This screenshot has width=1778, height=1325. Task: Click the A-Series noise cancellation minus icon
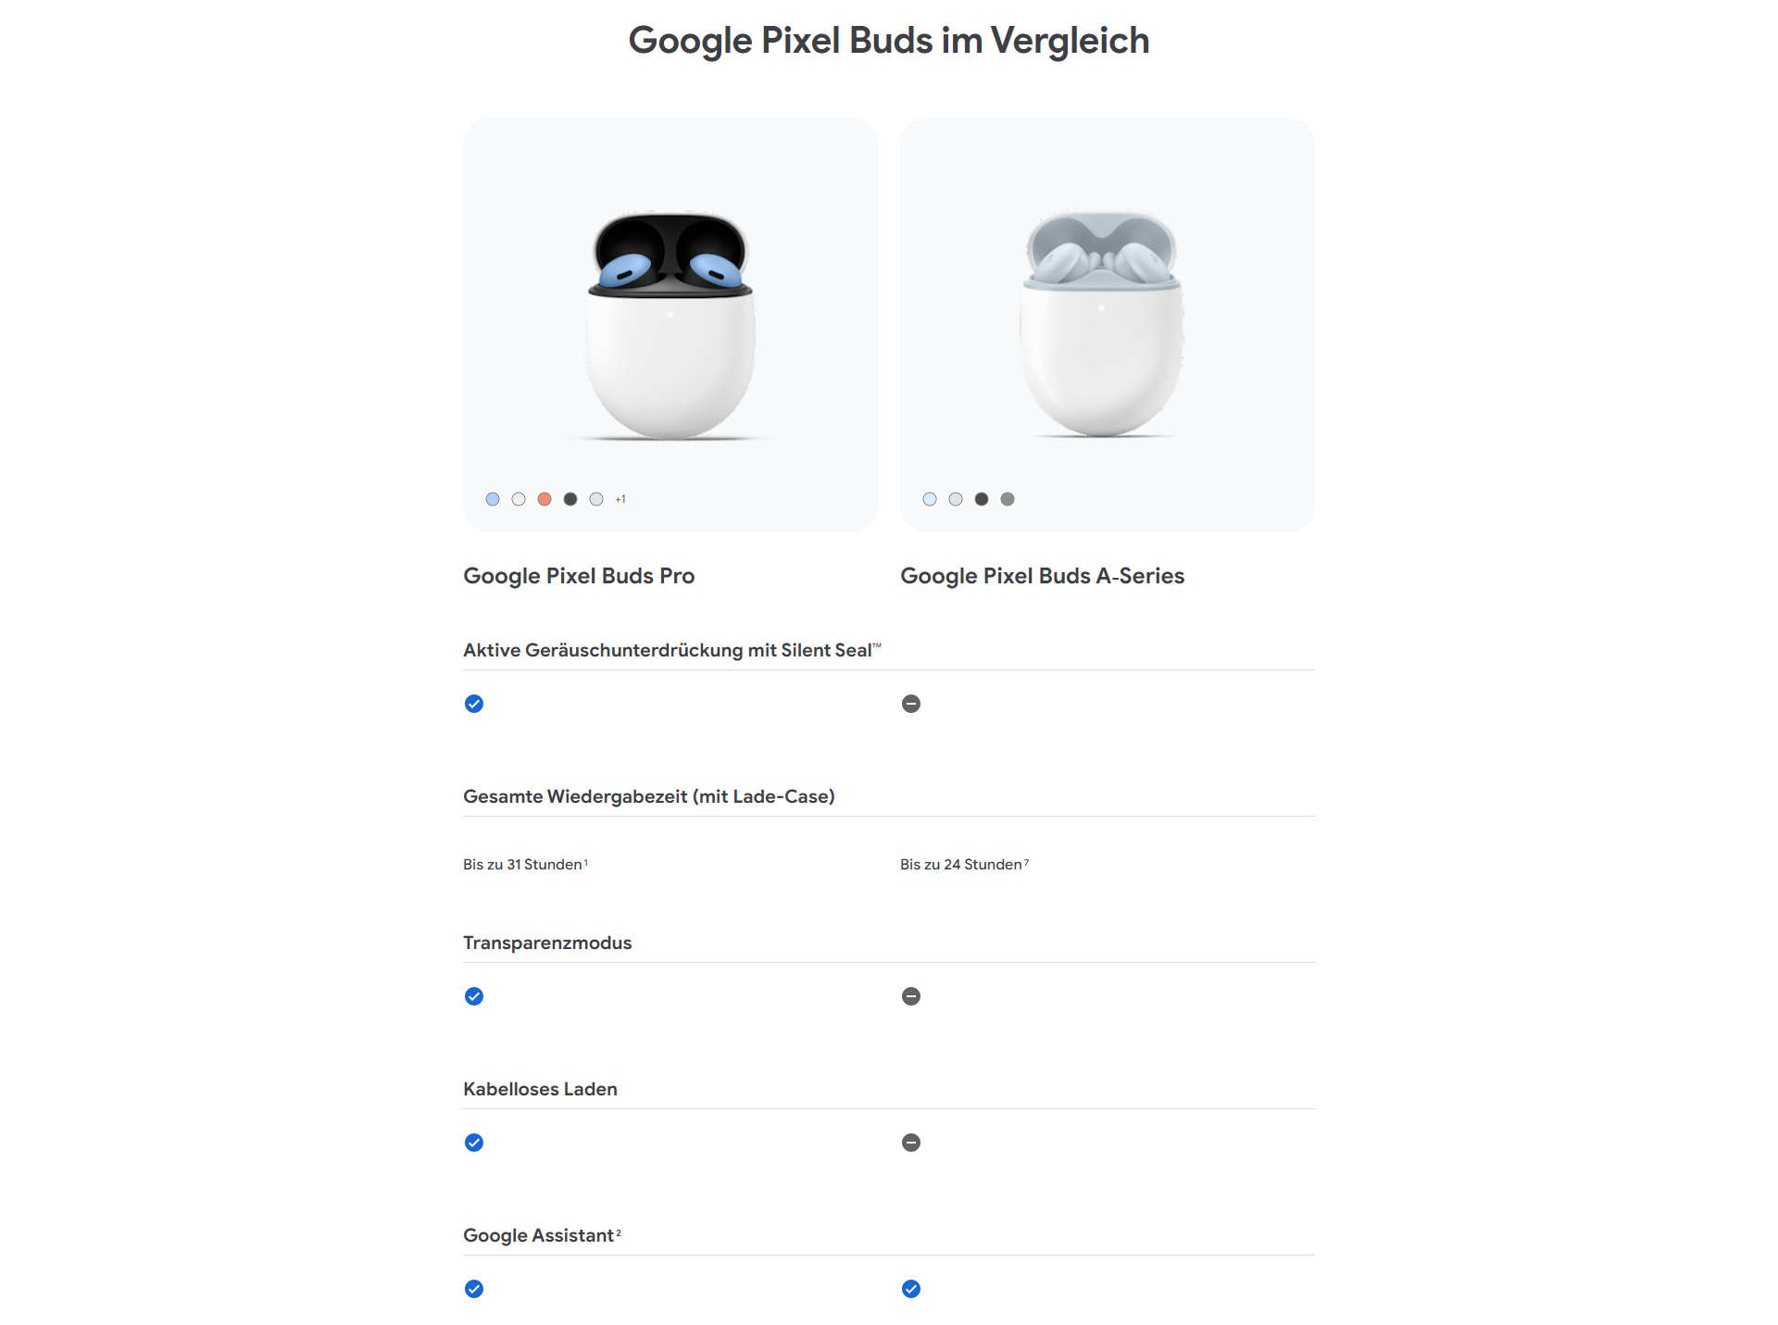911,704
